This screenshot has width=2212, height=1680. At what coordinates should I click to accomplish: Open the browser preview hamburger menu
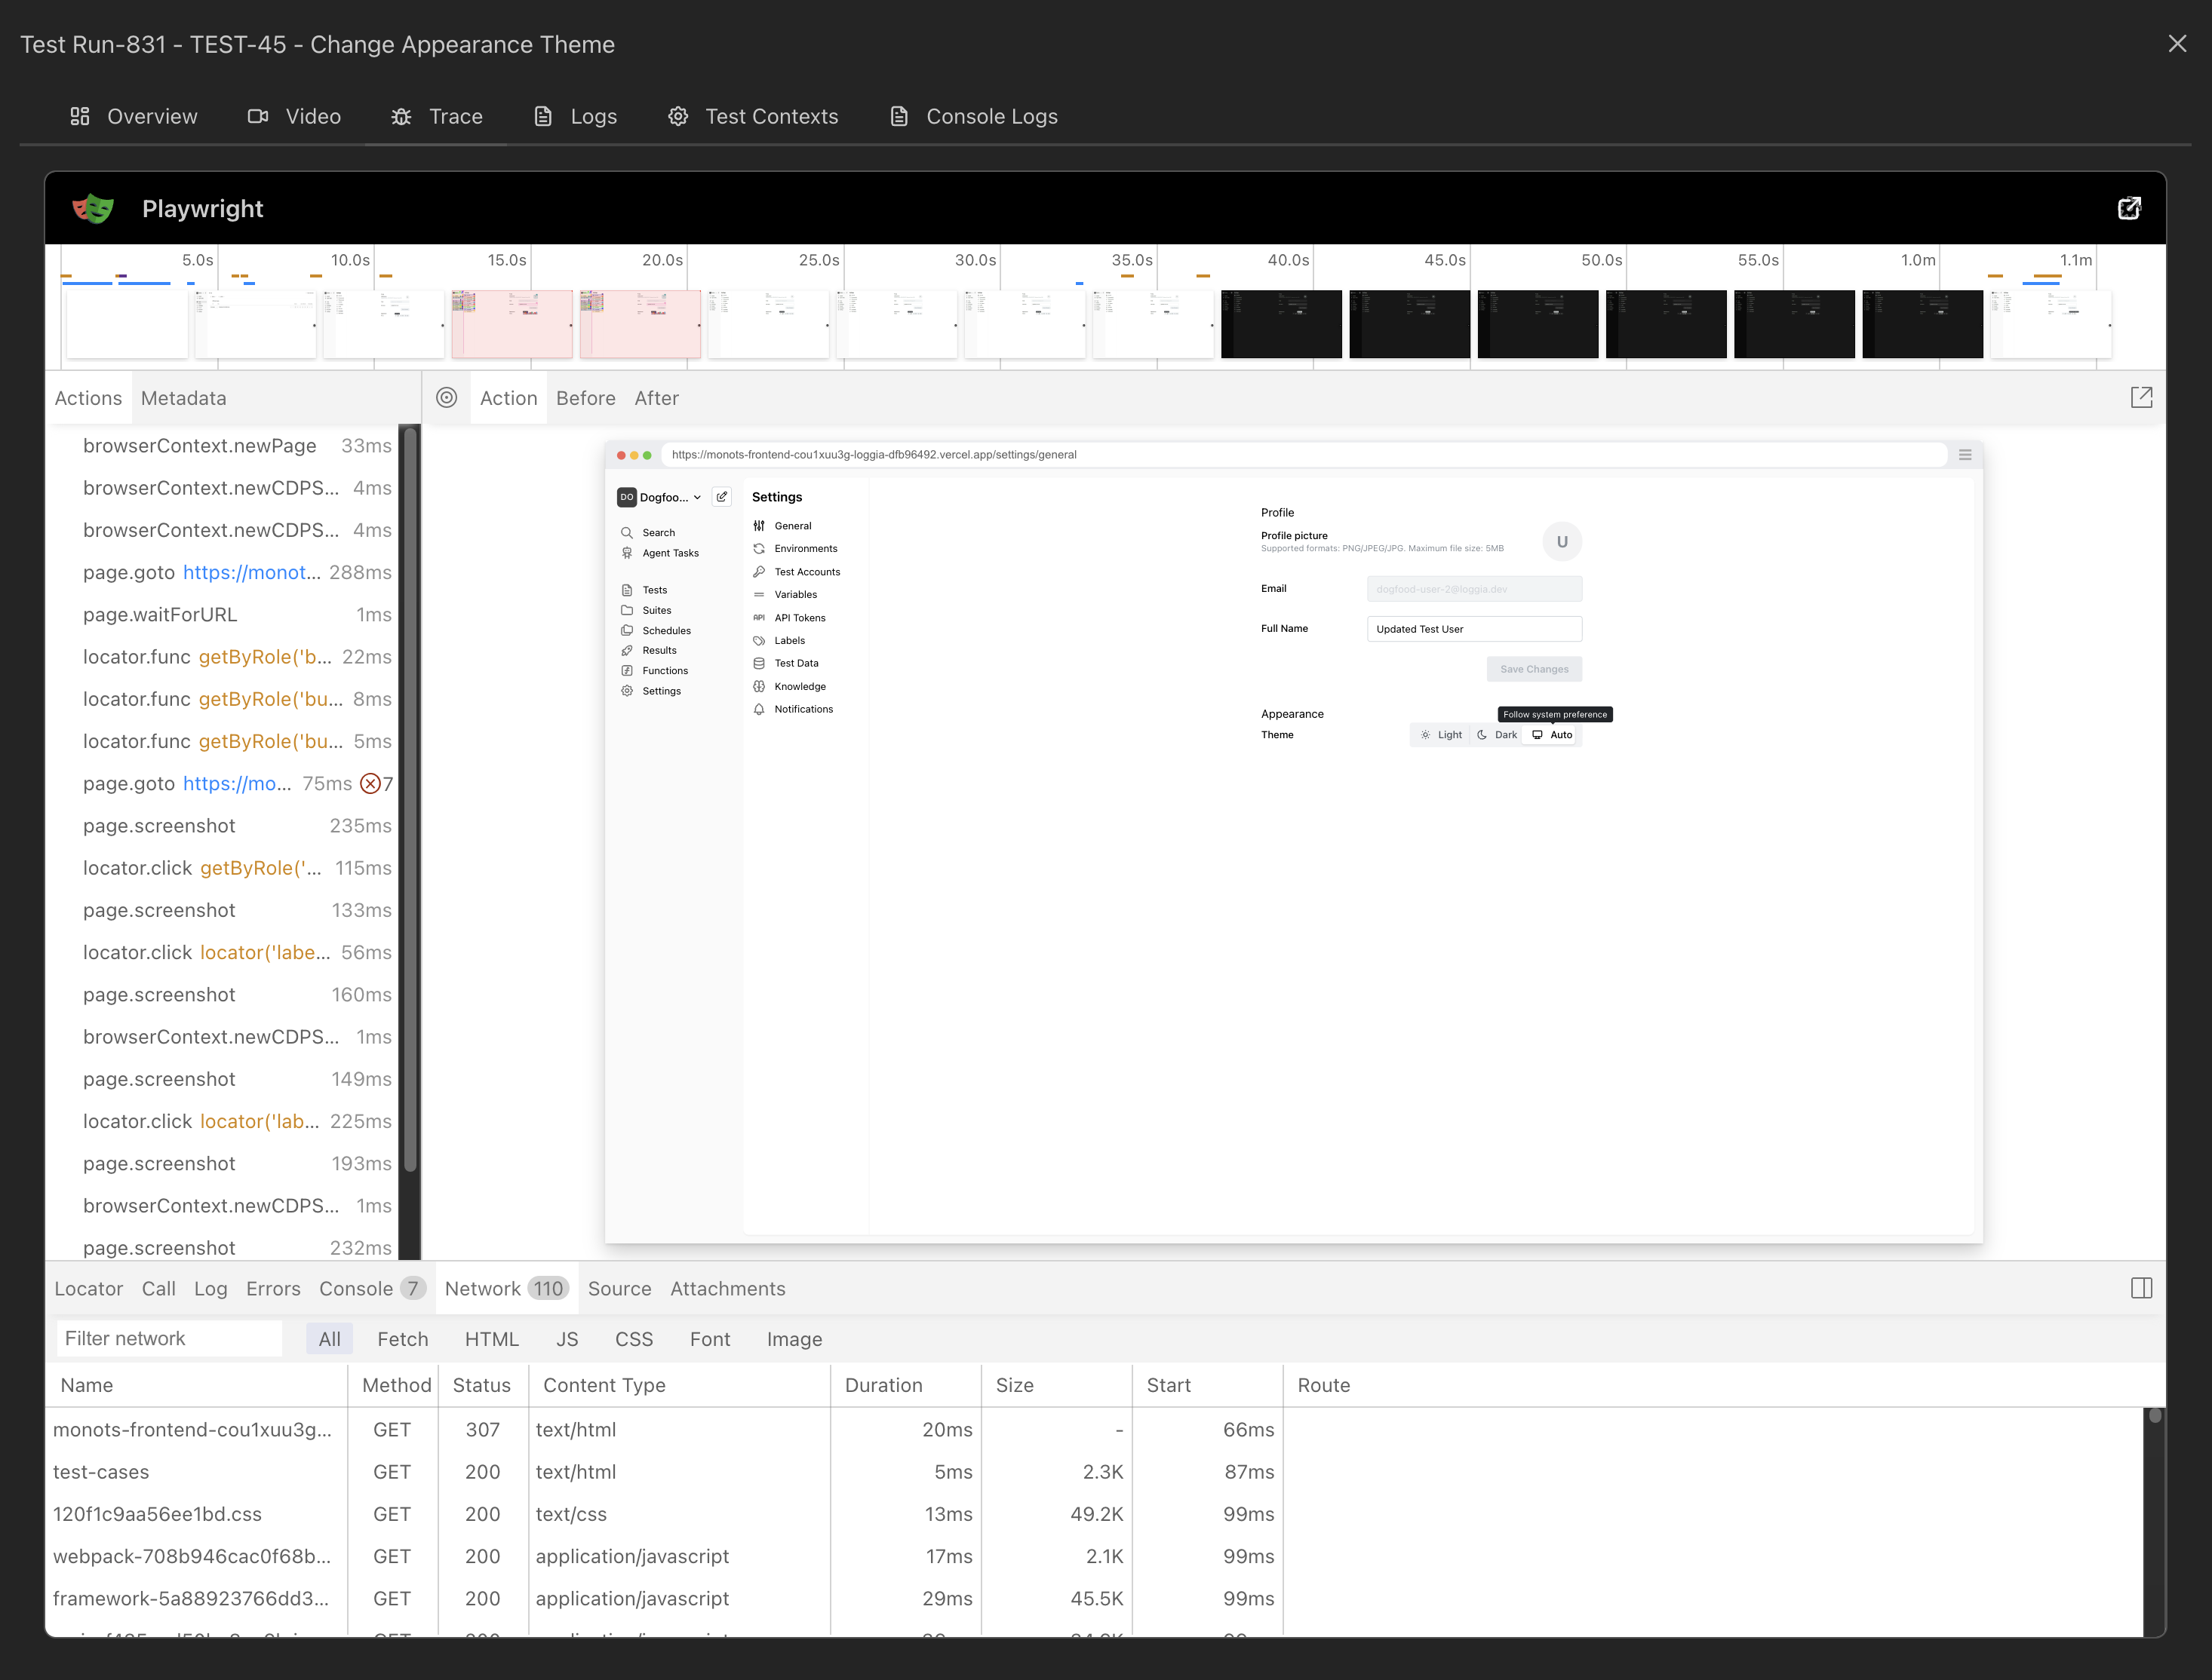[1965, 454]
